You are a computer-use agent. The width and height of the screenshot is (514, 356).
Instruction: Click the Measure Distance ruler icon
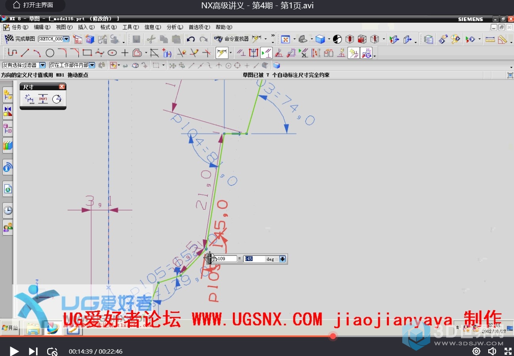pyautogui.click(x=490, y=39)
